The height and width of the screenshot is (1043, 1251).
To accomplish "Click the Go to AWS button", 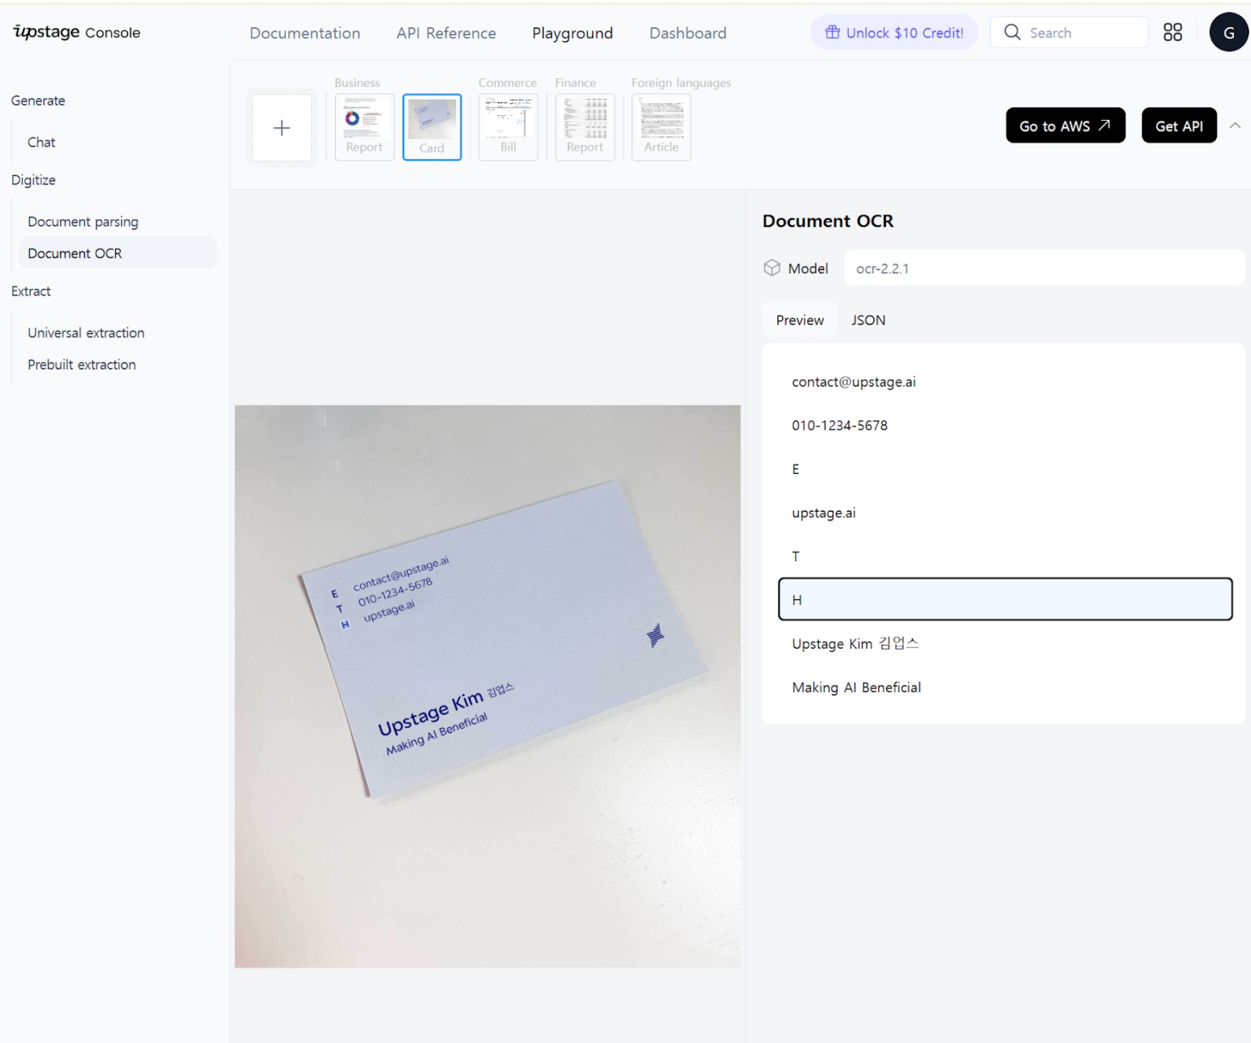I will [x=1065, y=126].
